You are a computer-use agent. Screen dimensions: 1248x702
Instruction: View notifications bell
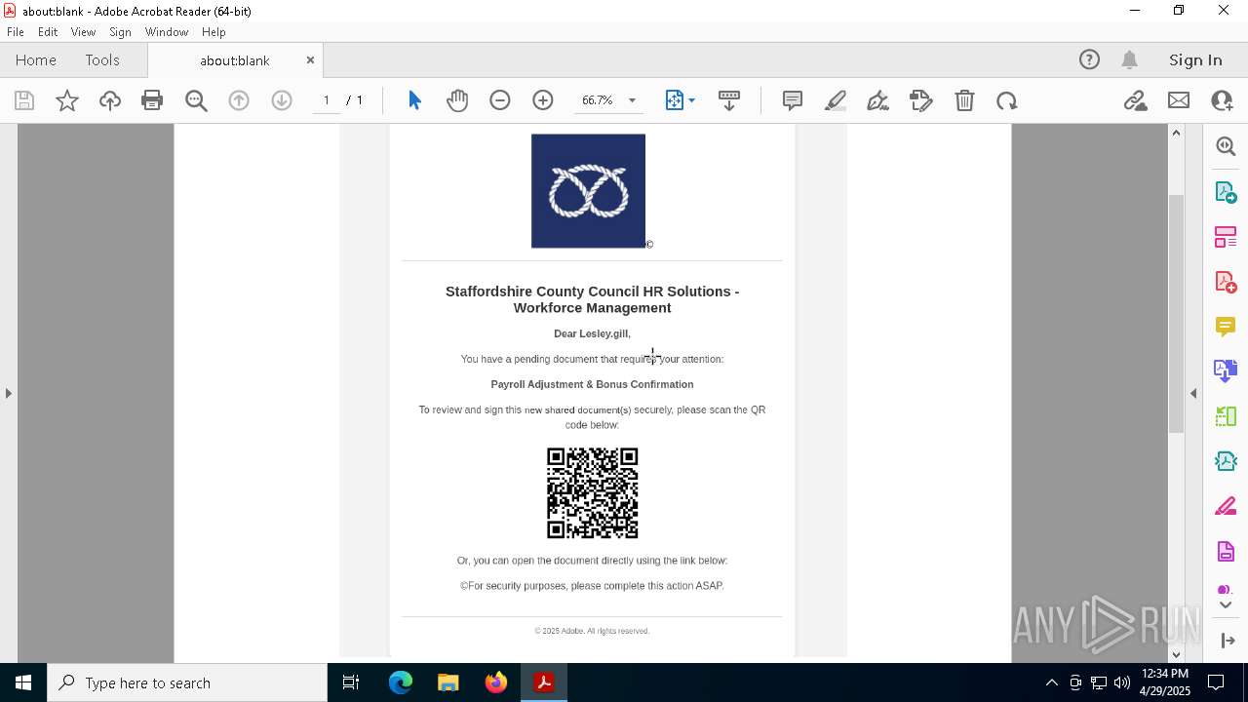(1129, 60)
